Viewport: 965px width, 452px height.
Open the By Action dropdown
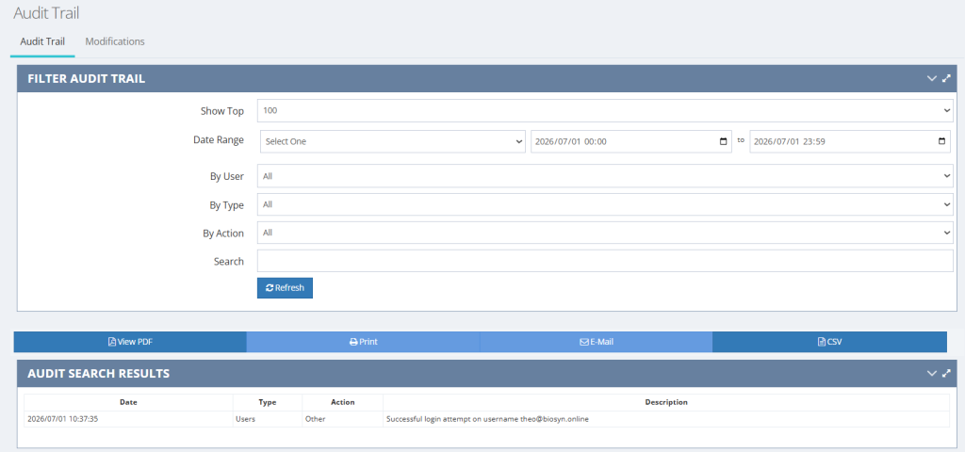(x=605, y=233)
